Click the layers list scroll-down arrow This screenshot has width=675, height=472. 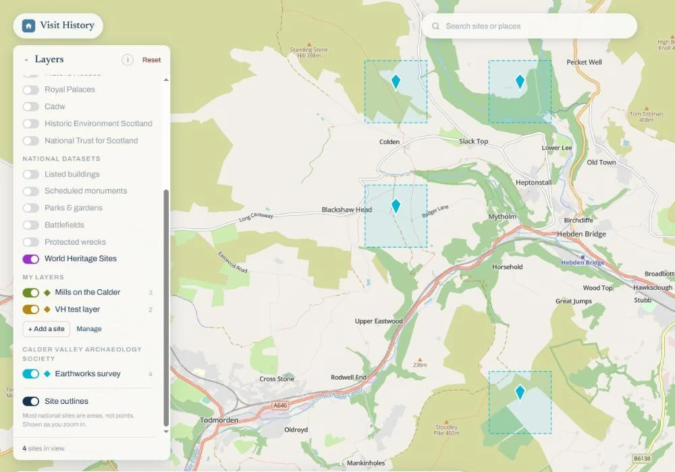point(166,432)
